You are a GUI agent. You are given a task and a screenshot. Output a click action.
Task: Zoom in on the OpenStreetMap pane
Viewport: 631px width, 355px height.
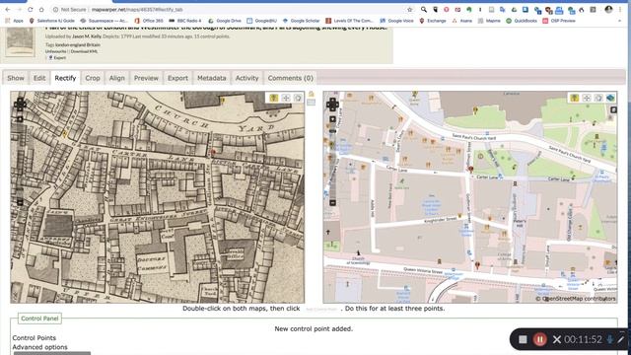pos(332,119)
